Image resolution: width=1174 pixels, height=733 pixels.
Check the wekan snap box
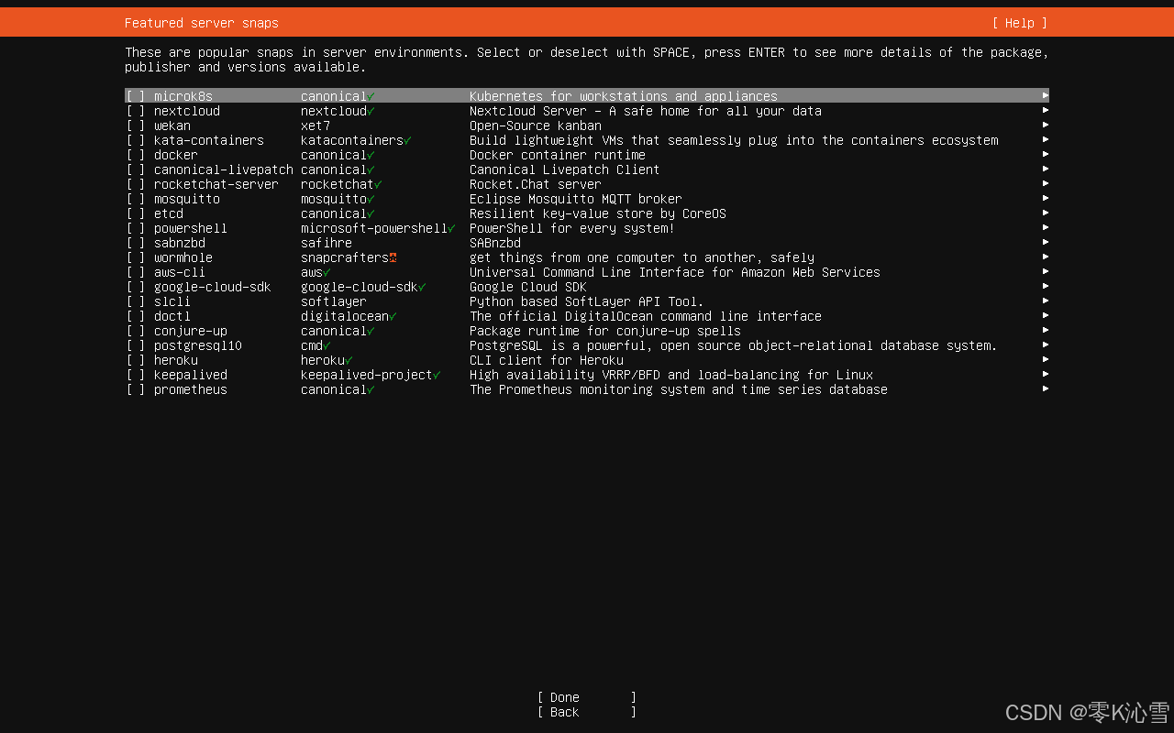pos(136,126)
